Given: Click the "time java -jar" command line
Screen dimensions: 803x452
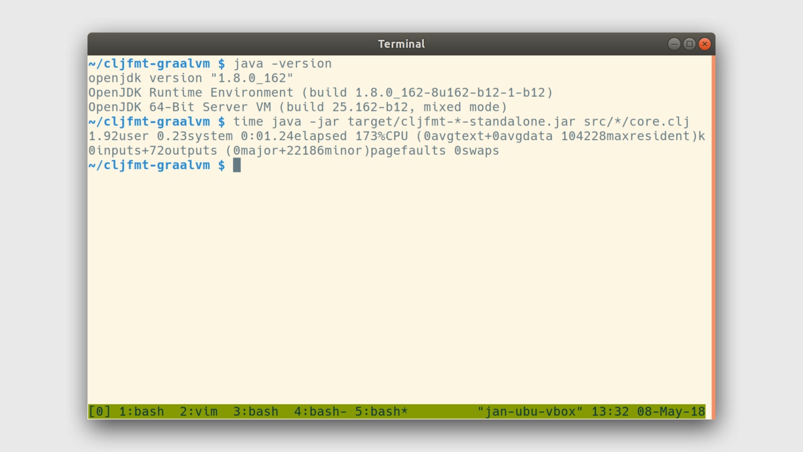Looking at the screenshot, I should pyautogui.click(x=461, y=122).
